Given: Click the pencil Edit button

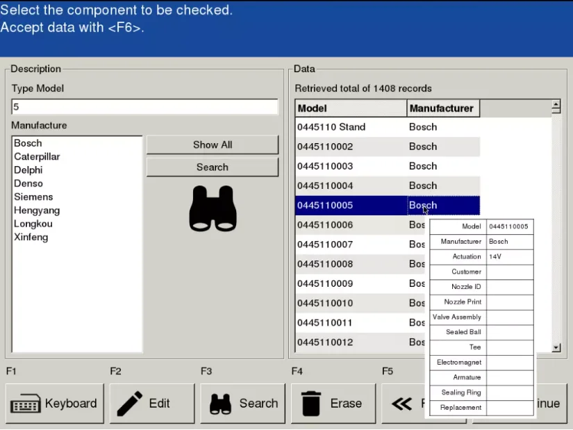Looking at the screenshot, I should coord(152,404).
